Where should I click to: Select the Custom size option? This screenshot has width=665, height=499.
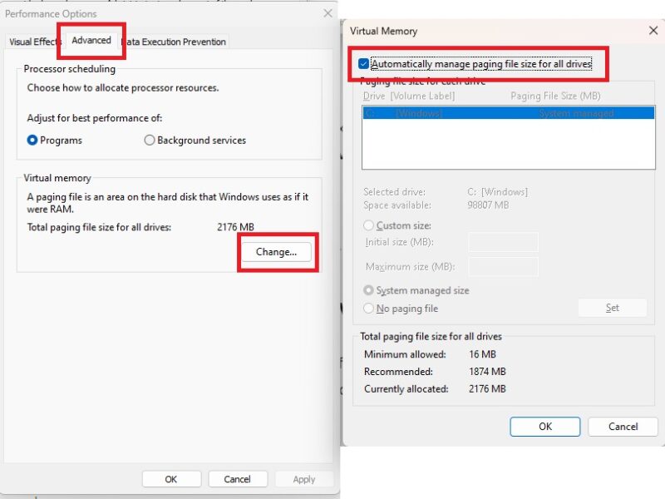tap(368, 225)
